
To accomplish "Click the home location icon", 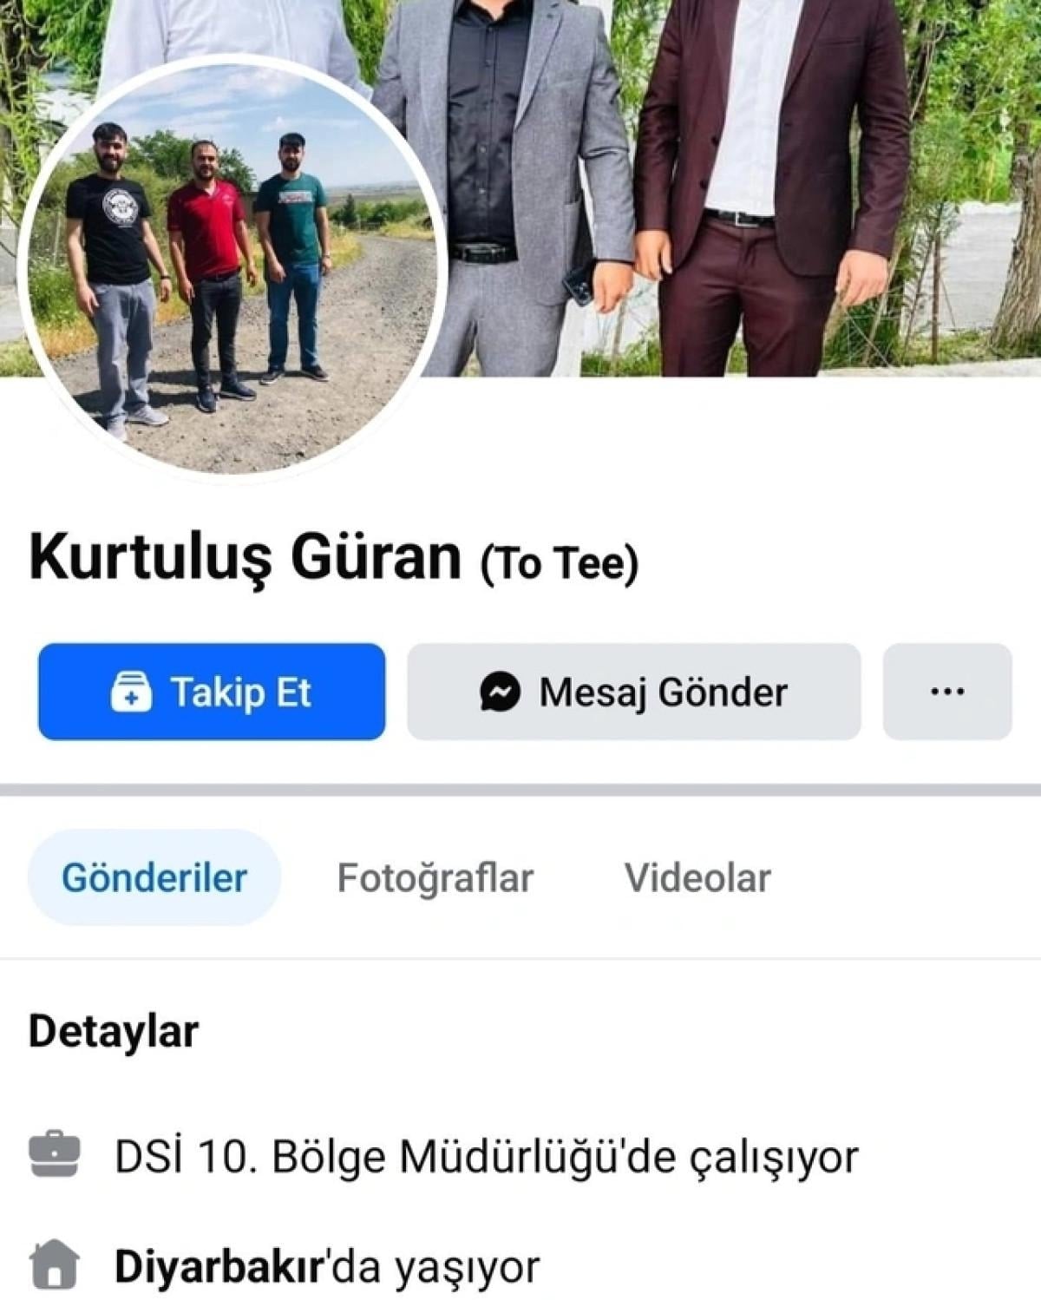I will (55, 1264).
